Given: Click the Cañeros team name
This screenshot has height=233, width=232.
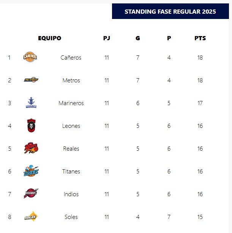Looking at the screenshot, I should click(71, 58).
